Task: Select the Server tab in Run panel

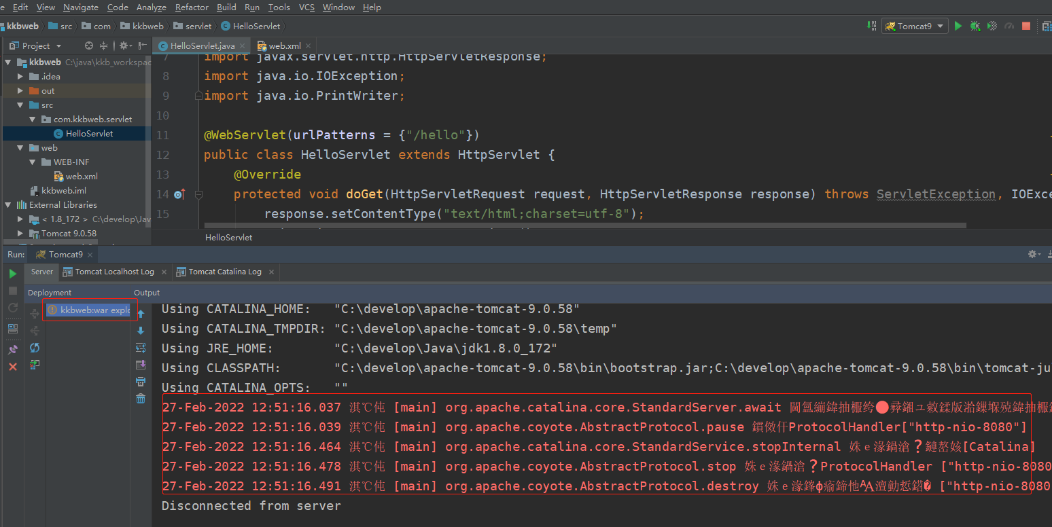Action: pos(42,272)
